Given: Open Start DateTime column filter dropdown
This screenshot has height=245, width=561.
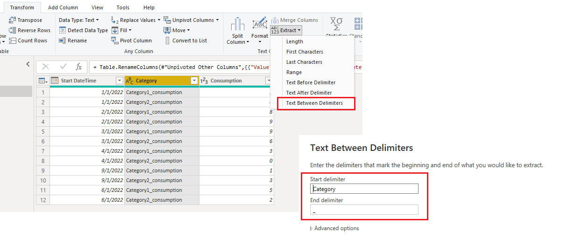Looking at the screenshot, I should tap(119, 81).
